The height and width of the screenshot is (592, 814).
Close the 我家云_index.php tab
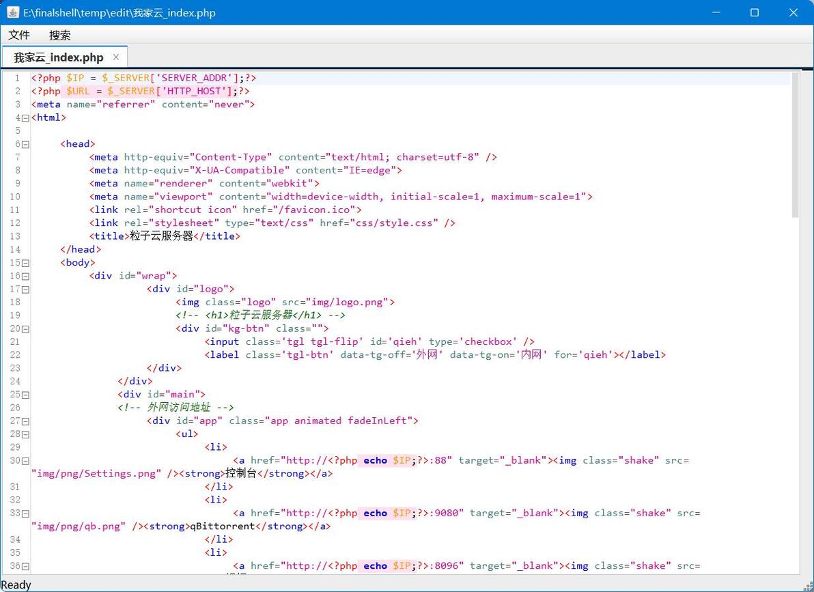(x=116, y=57)
